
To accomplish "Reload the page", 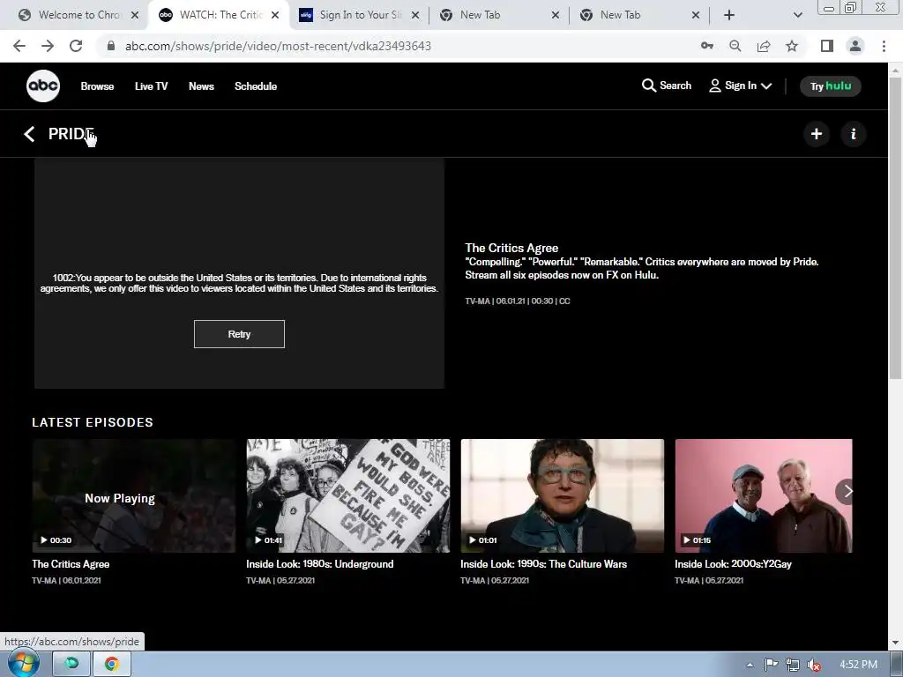I will tap(76, 46).
